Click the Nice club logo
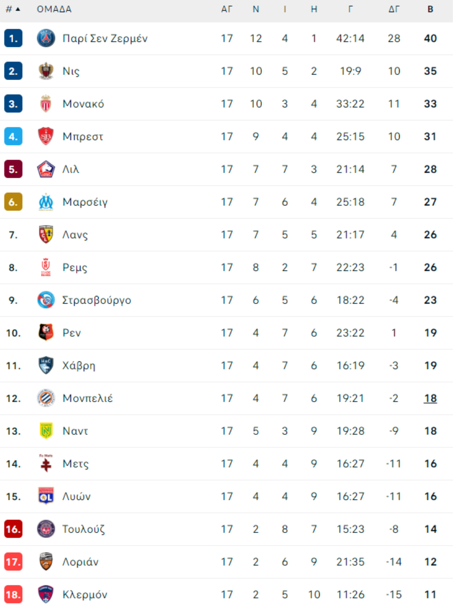 click(46, 71)
